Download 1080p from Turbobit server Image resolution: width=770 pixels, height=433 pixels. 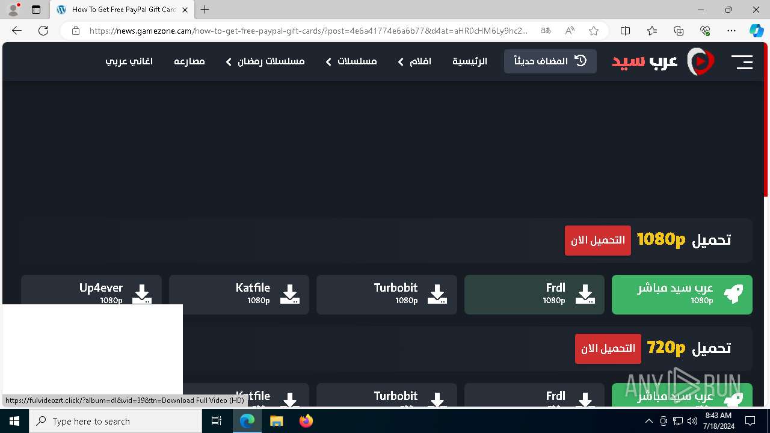[x=387, y=295]
